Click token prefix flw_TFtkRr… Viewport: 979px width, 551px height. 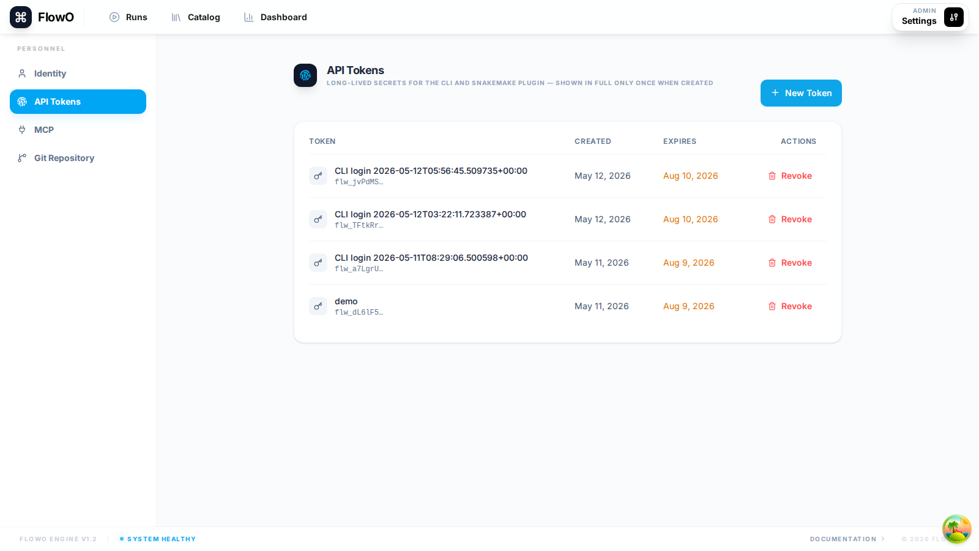coord(359,225)
